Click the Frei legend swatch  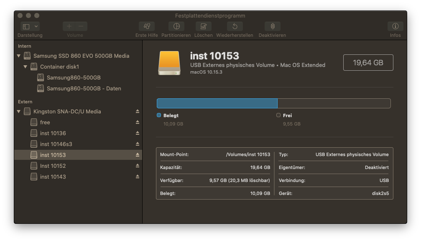(278, 115)
